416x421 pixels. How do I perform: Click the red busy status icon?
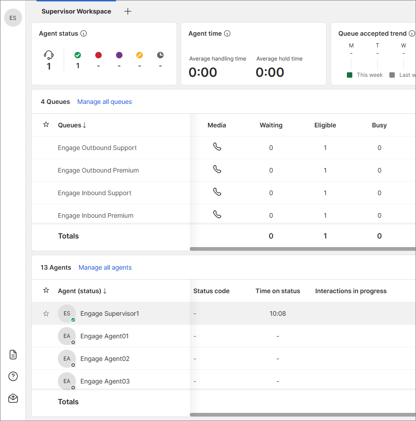coord(98,55)
